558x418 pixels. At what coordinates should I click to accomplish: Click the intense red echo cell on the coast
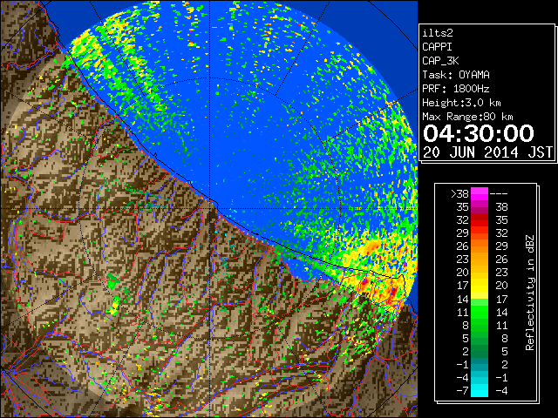394,293
